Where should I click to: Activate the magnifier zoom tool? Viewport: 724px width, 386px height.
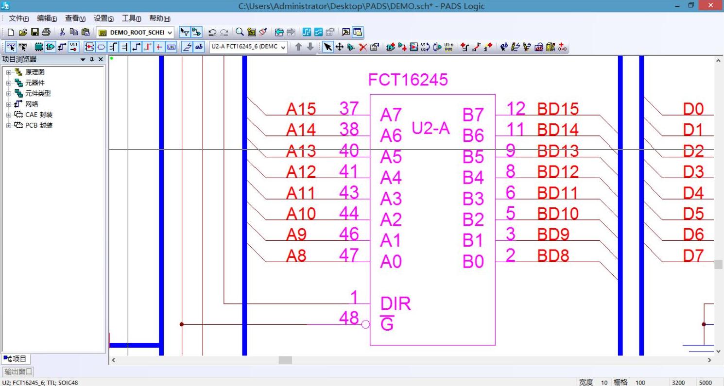[x=240, y=32]
